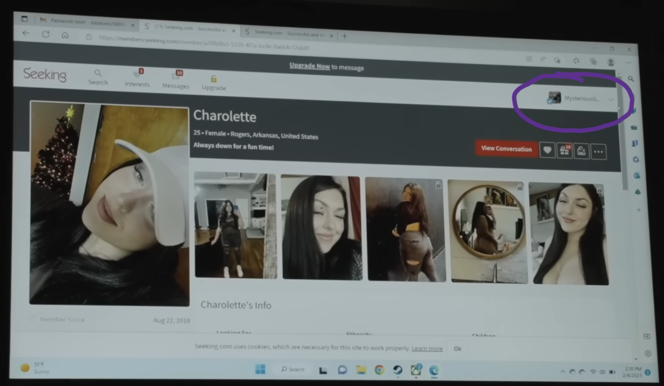Open Edge sidebar settings gear
The height and width of the screenshot is (386, 664).
coord(648,353)
